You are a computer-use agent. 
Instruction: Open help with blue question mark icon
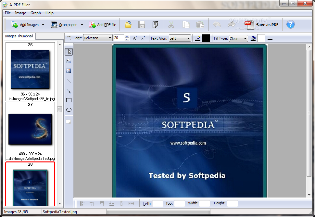click(x=291, y=24)
